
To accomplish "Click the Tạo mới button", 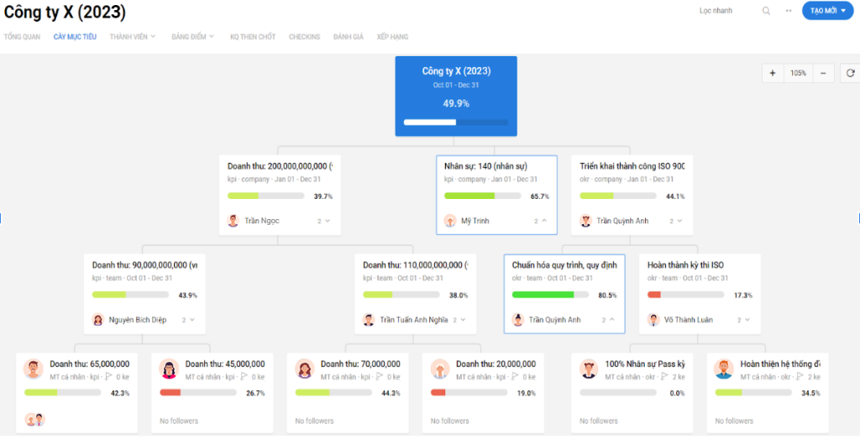I will point(827,11).
